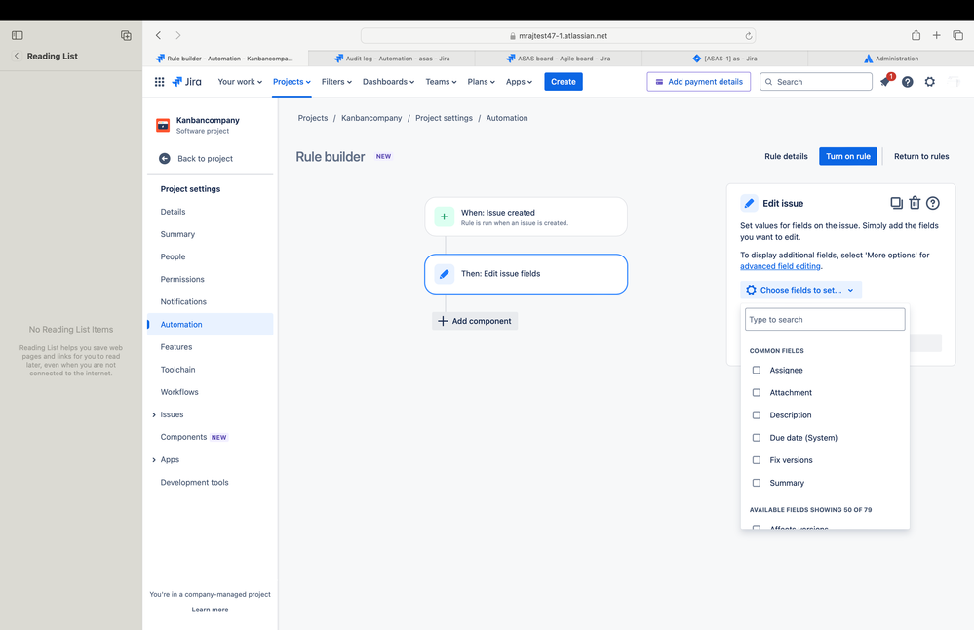Click the Back to project arrow icon
This screenshot has width=974, height=630.
[x=165, y=158]
